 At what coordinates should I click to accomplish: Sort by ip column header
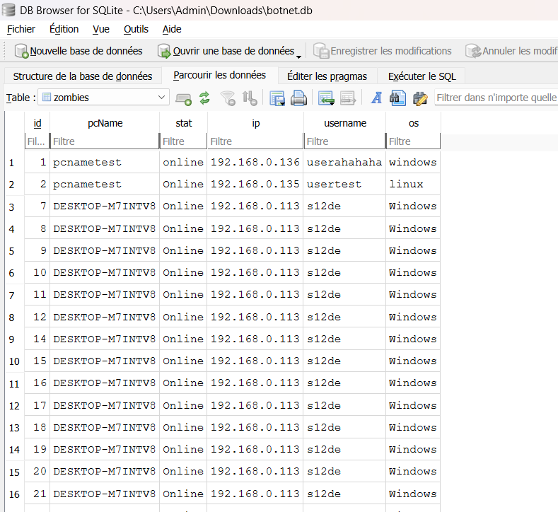[255, 123]
